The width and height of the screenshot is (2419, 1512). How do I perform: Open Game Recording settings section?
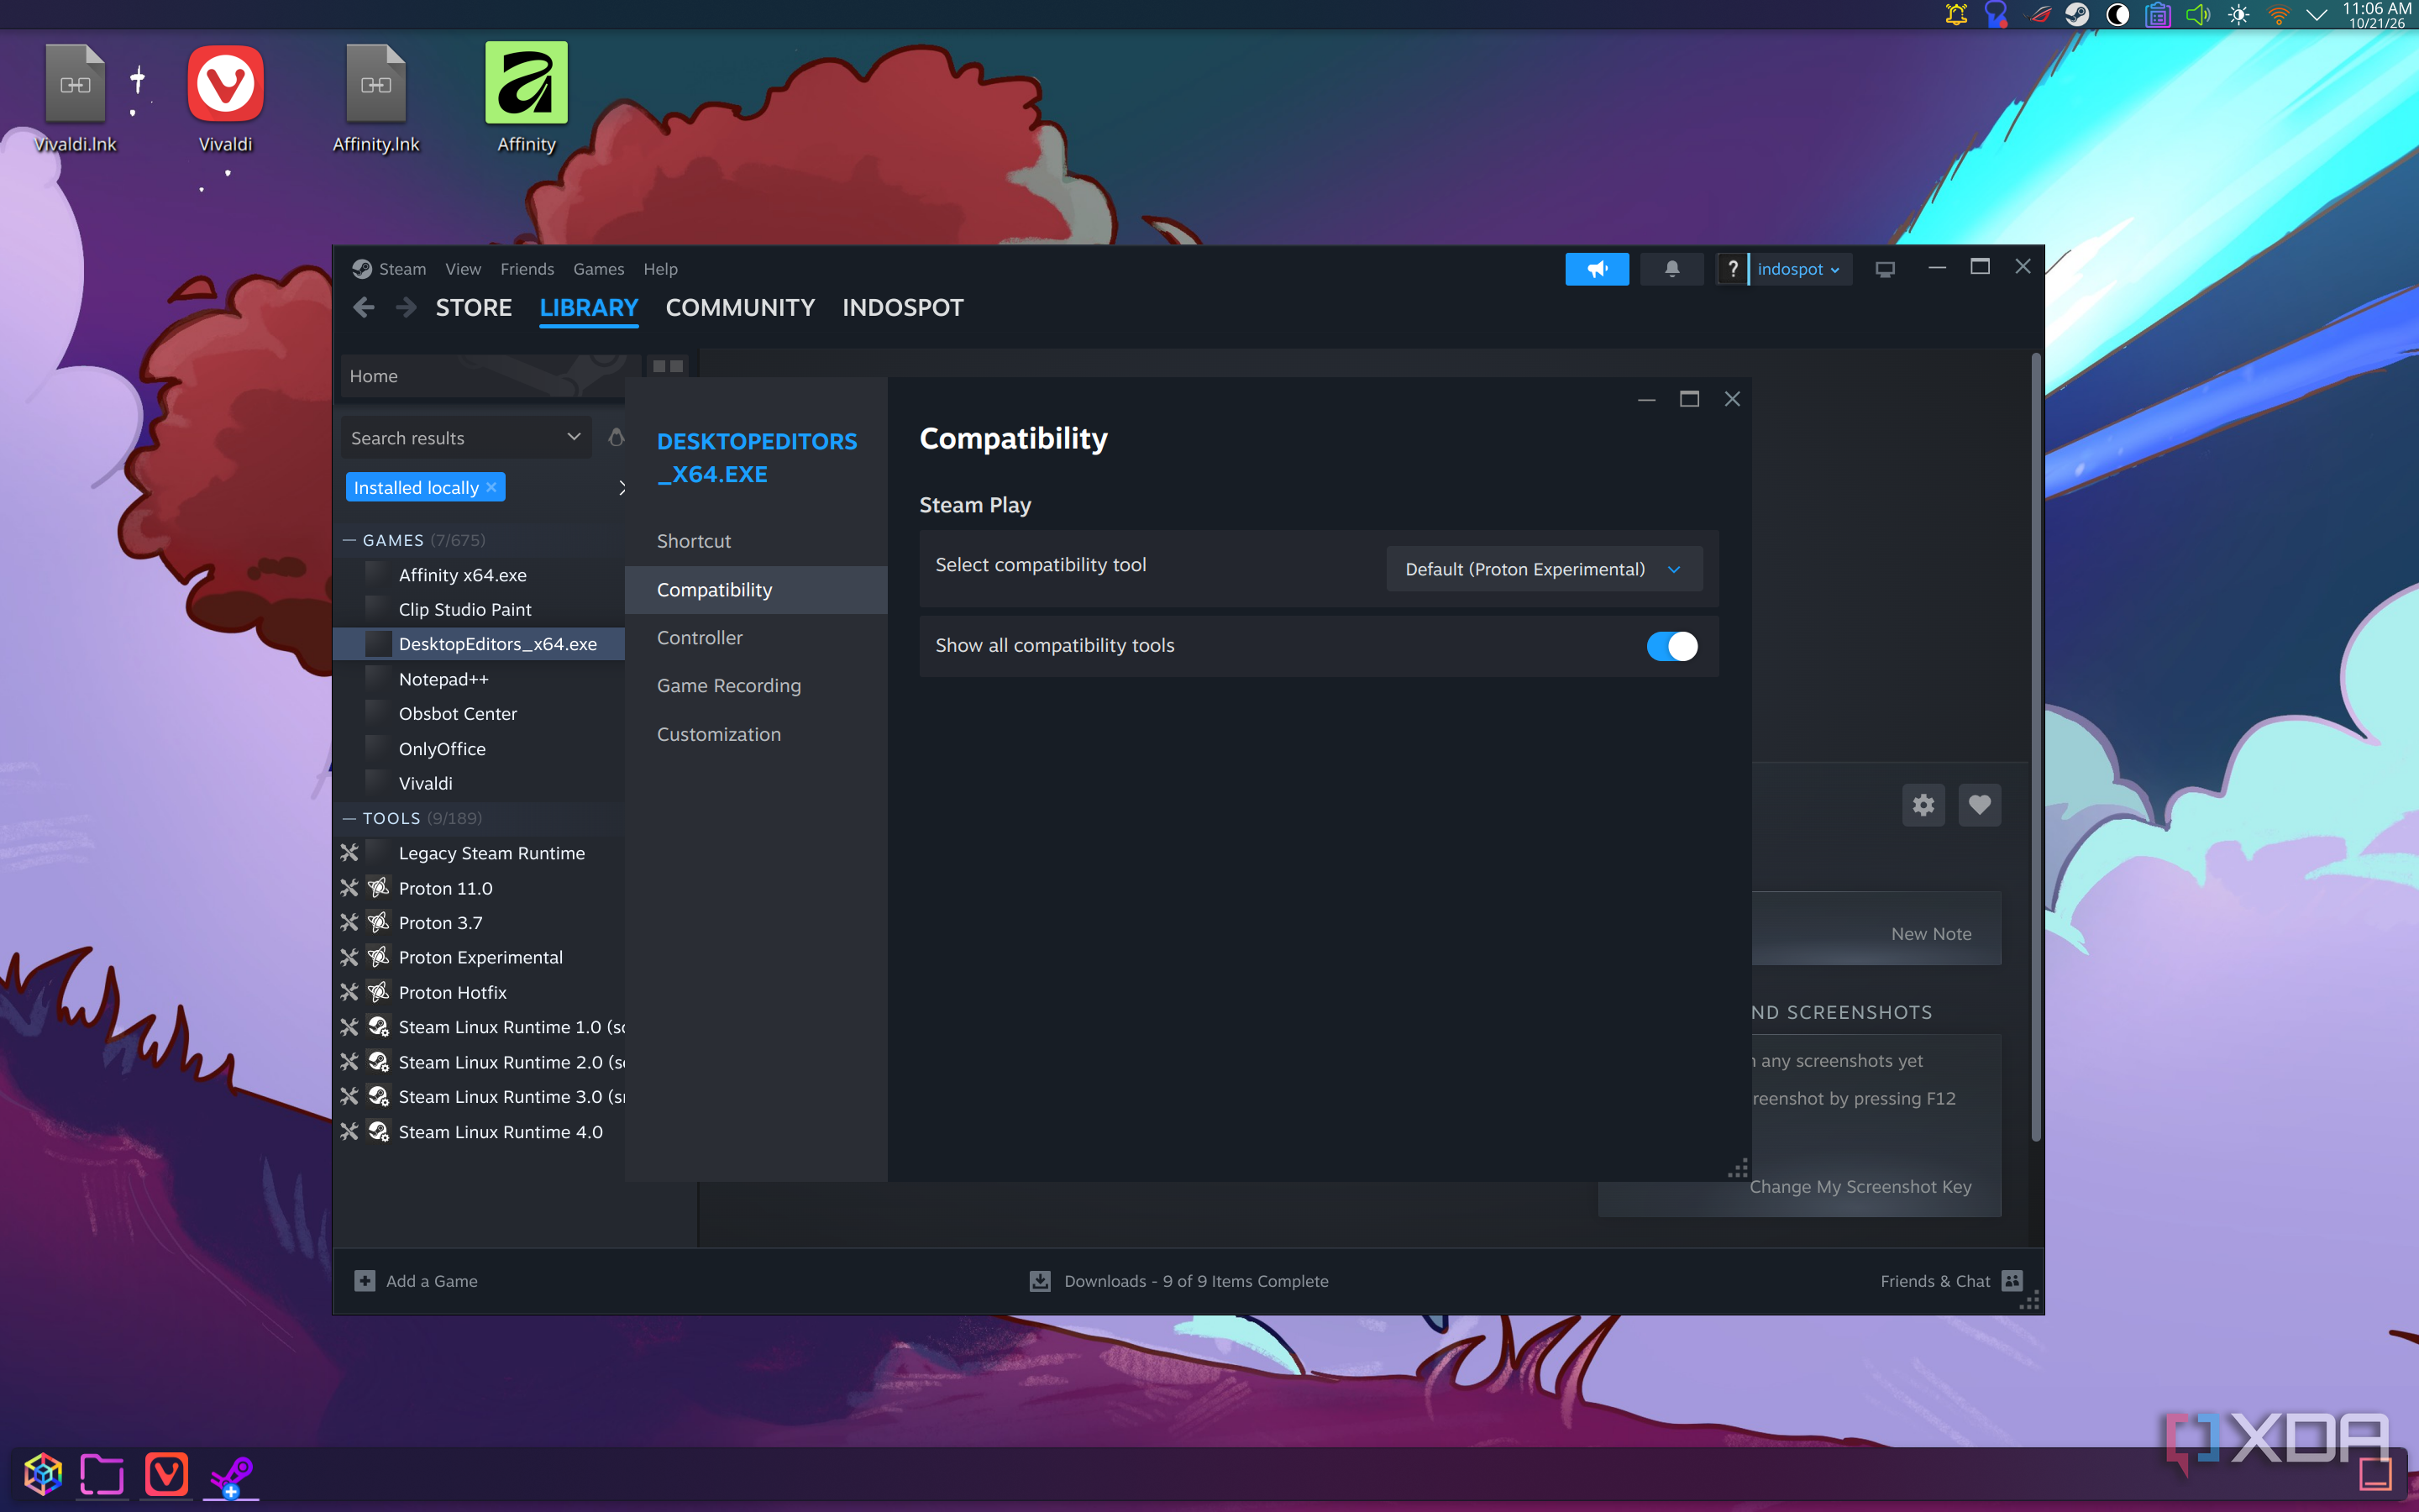(756, 686)
